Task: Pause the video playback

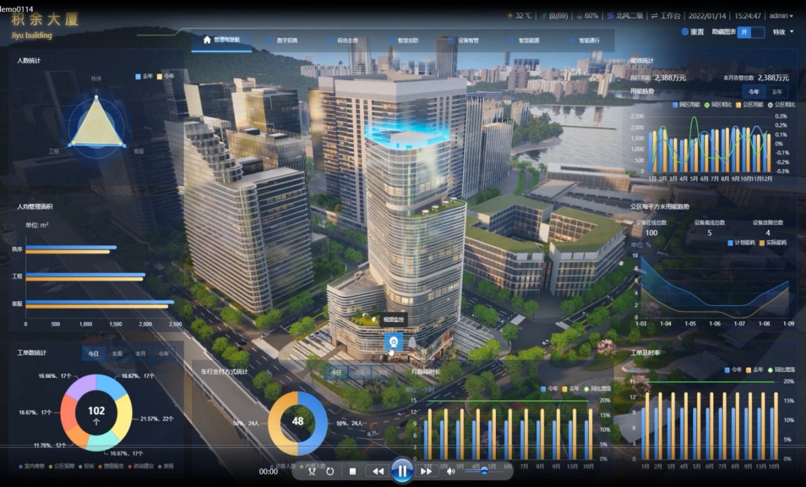Action: click(402, 471)
